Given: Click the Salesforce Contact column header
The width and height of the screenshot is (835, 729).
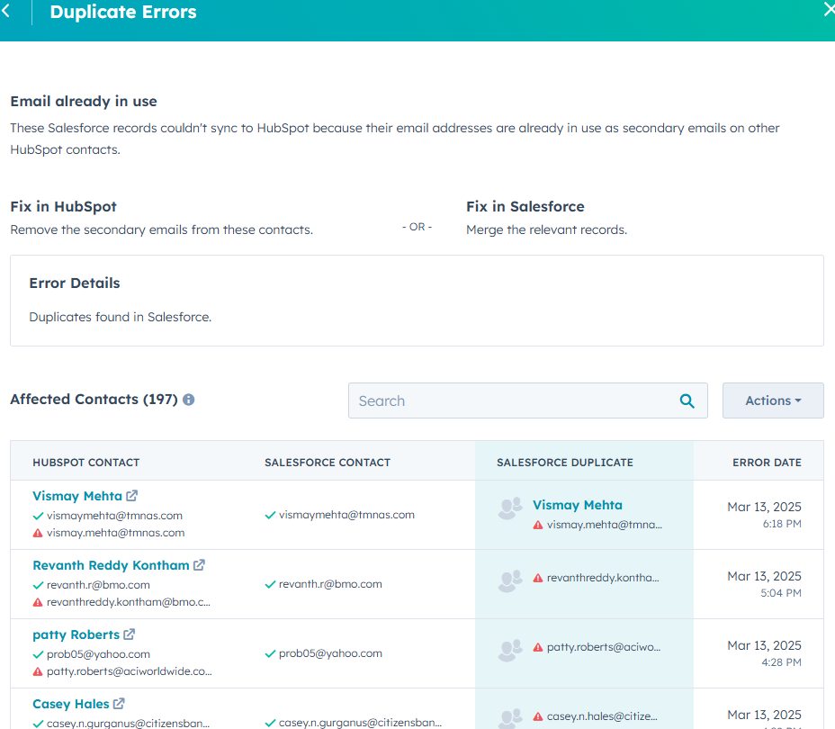Looking at the screenshot, I should tap(328, 463).
